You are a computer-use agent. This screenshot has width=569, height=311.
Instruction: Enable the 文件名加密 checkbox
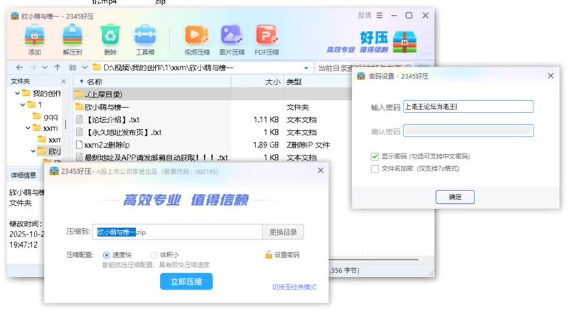tap(375, 168)
